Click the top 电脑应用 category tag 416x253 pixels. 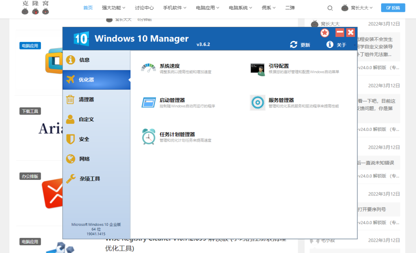point(30,45)
